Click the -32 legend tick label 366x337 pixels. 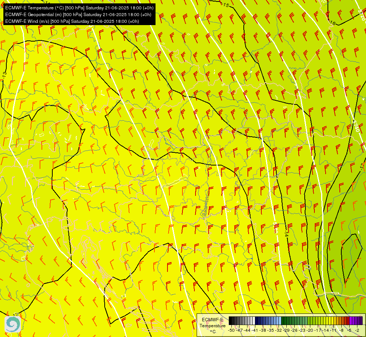pyautogui.click(x=279, y=331)
